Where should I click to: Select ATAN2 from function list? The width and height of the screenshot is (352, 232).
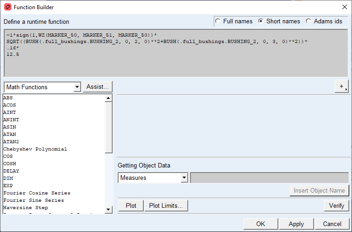click(x=11, y=142)
